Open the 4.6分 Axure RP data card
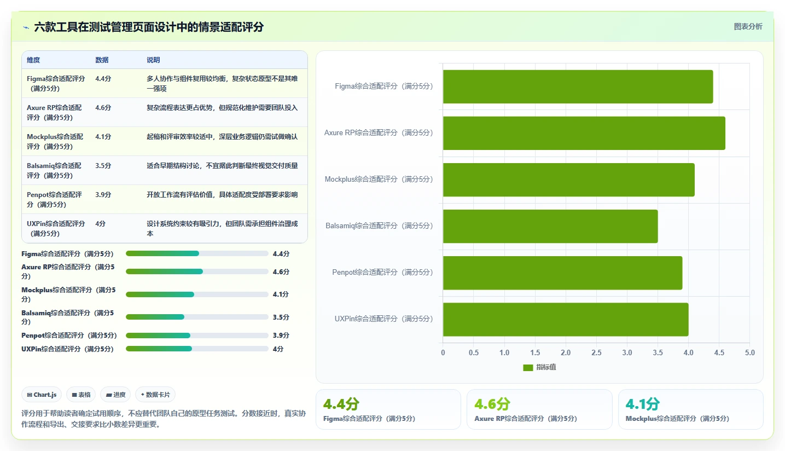Image resolution: width=785 pixels, height=451 pixels. coord(539,409)
